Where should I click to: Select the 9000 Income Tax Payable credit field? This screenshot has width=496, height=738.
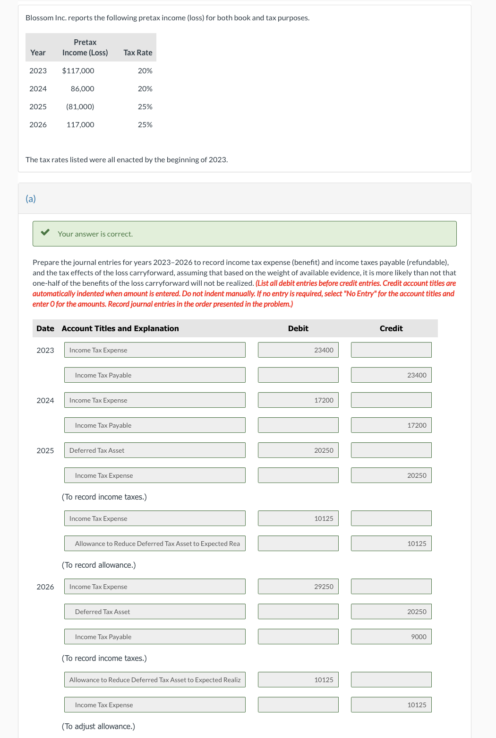tap(391, 636)
